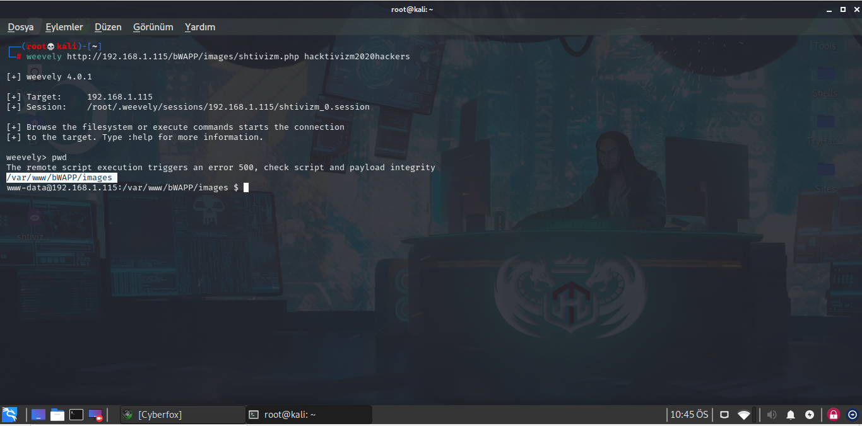The height and width of the screenshot is (426, 862).
Task: Minimize the terminal window
Action: pos(830,9)
